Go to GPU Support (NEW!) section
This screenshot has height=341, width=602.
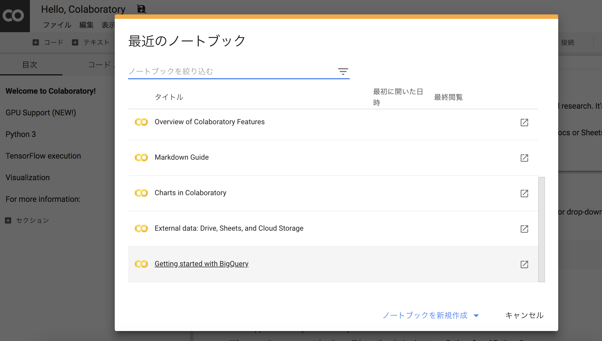[41, 113]
